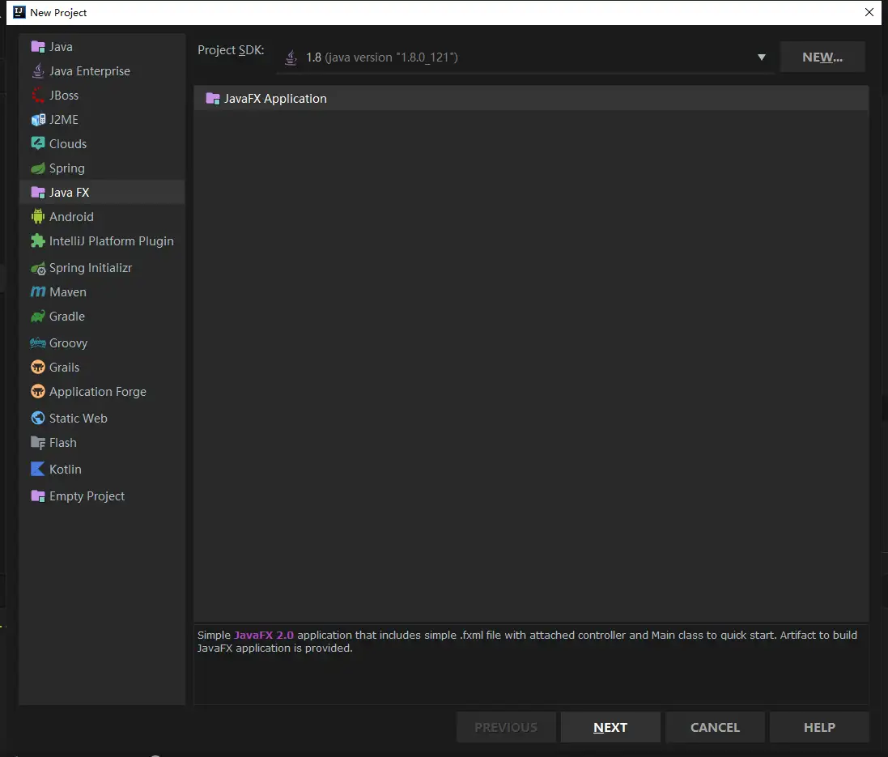Image resolution: width=888 pixels, height=757 pixels.
Task: Click the Java folder icon in sidebar
Action: tap(37, 47)
